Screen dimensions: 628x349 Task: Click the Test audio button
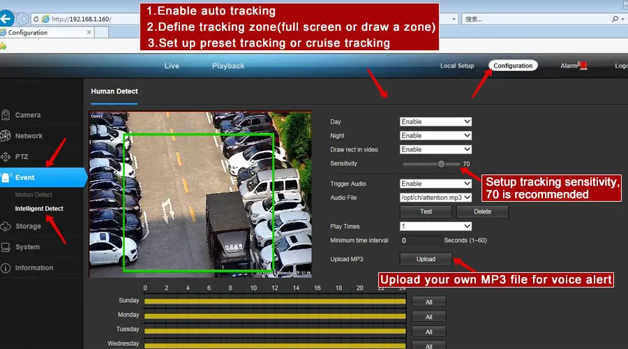pos(426,211)
